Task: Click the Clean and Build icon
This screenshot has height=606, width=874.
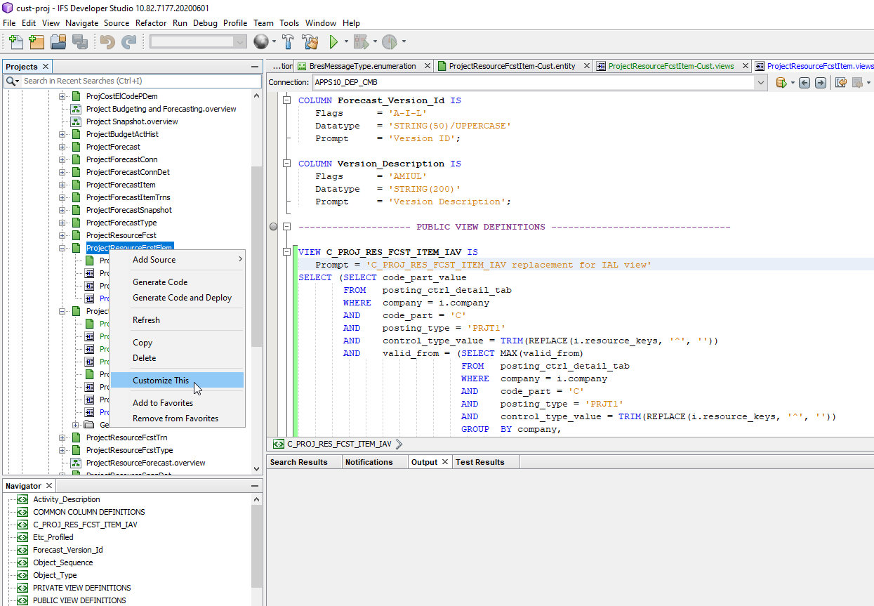Action: (310, 42)
